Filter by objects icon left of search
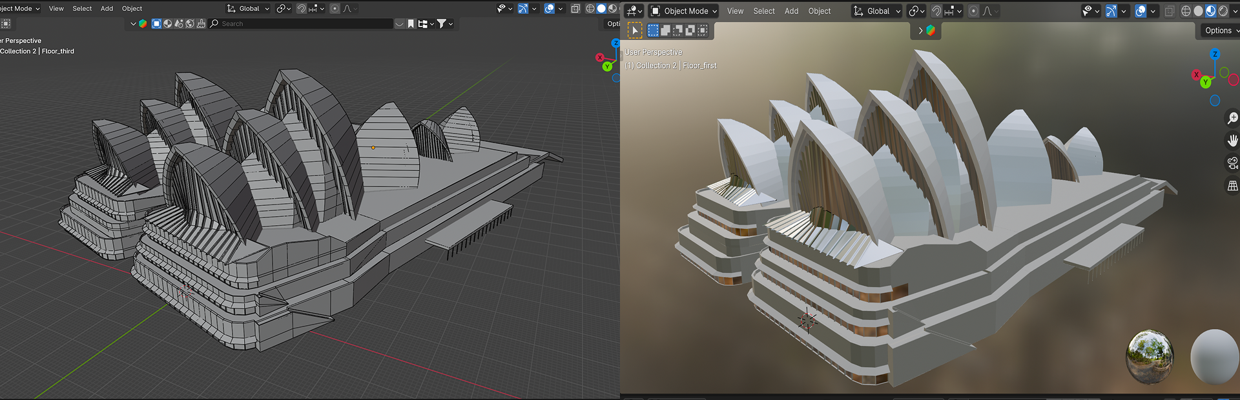Screen dimensions: 1240x400 click(156, 24)
